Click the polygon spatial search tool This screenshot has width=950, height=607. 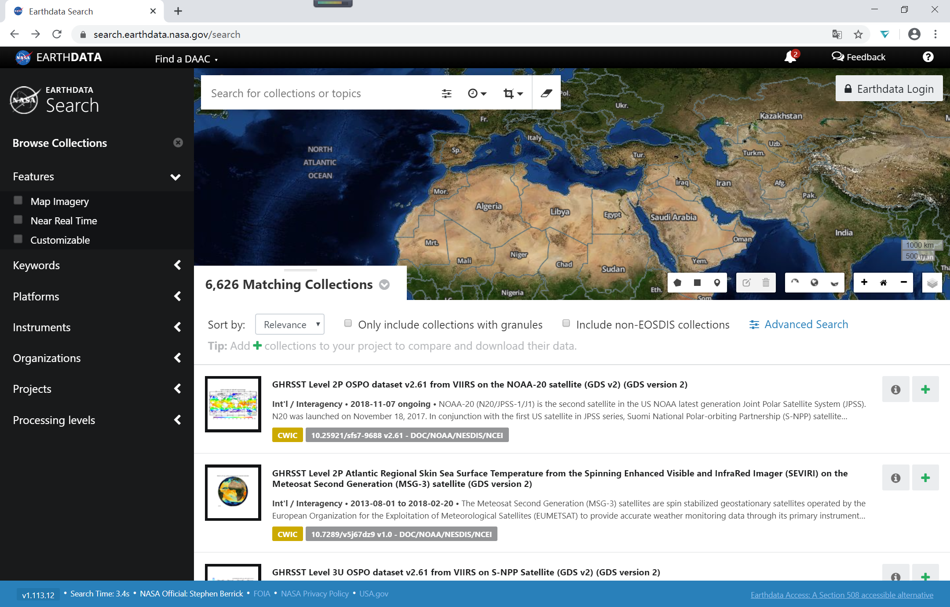click(677, 283)
